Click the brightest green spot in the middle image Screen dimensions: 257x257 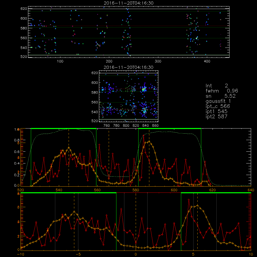click(144, 89)
